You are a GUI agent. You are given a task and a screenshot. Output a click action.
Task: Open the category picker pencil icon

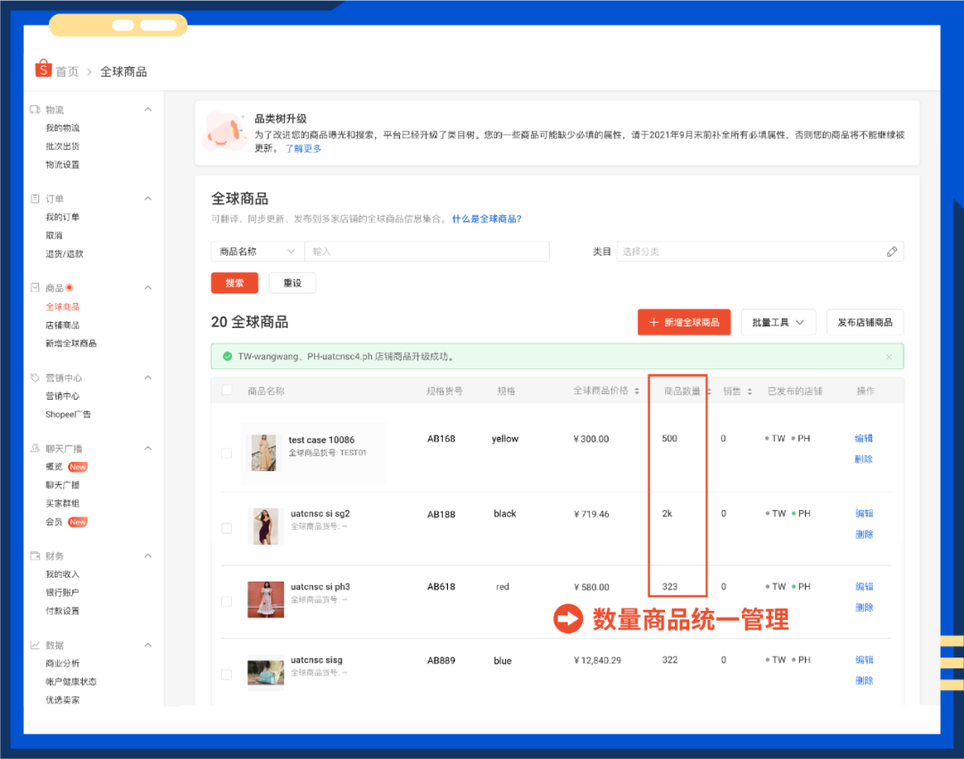coord(892,252)
